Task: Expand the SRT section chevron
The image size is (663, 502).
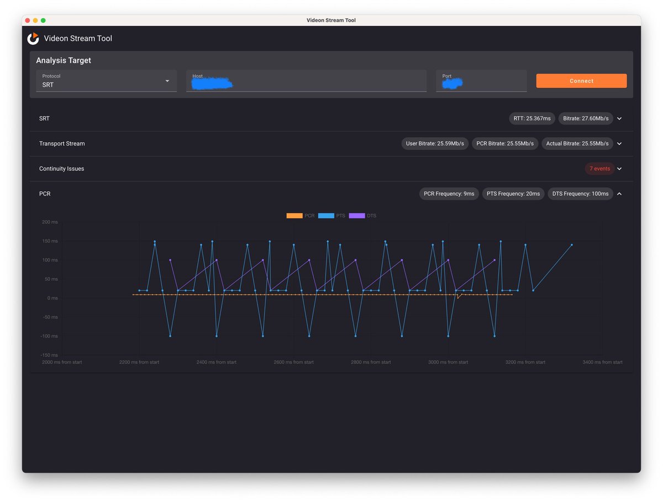Action: 619,118
